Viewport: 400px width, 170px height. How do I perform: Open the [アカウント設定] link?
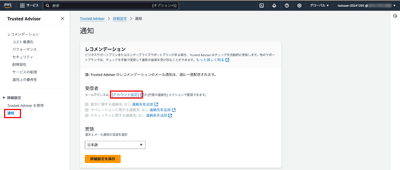[125, 95]
